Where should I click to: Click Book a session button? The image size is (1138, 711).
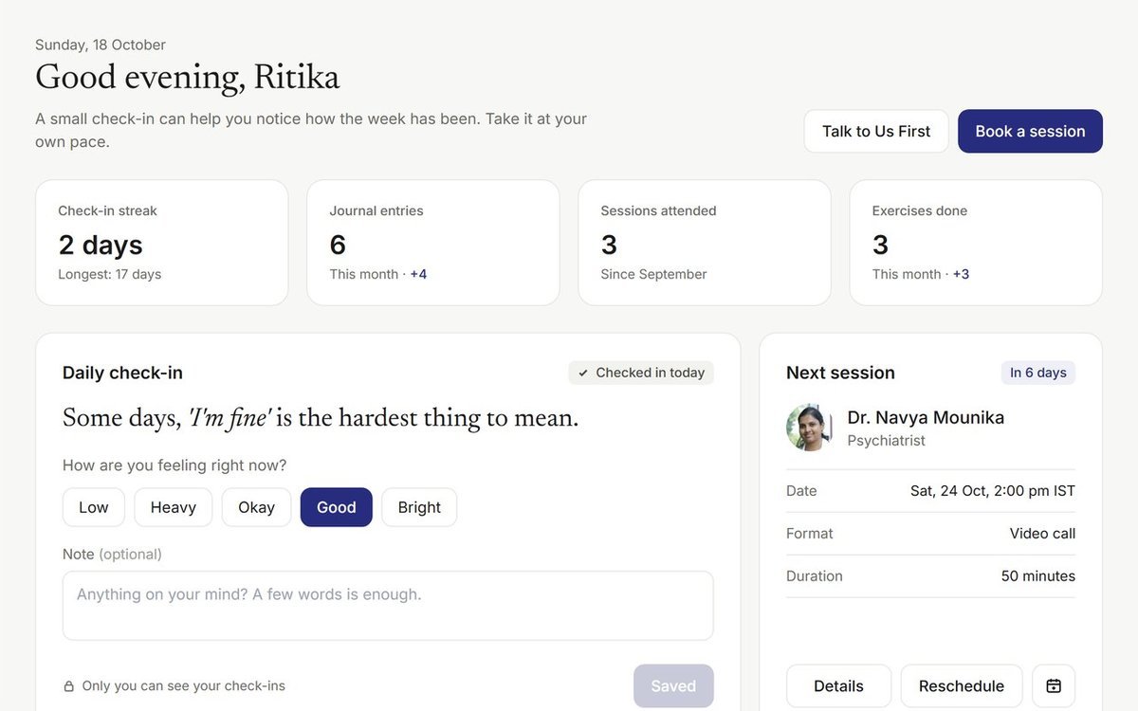(1030, 131)
